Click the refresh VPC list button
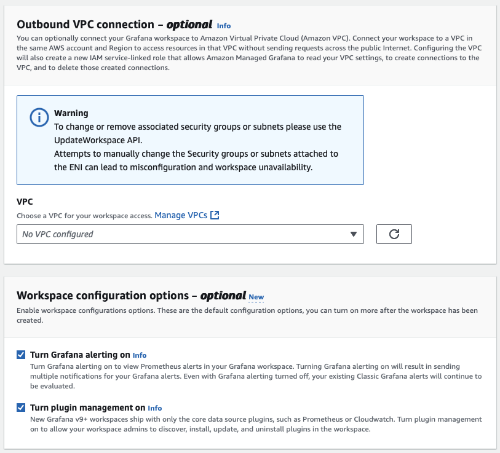 (394, 234)
